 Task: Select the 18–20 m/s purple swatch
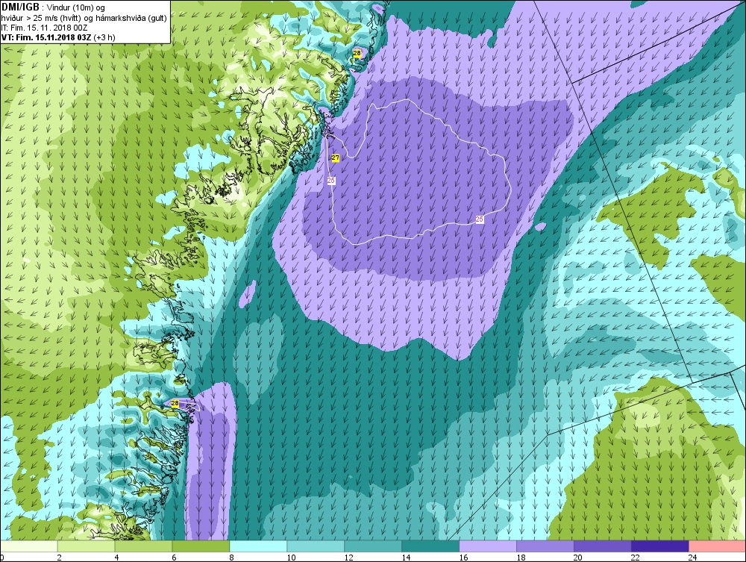[545, 546]
